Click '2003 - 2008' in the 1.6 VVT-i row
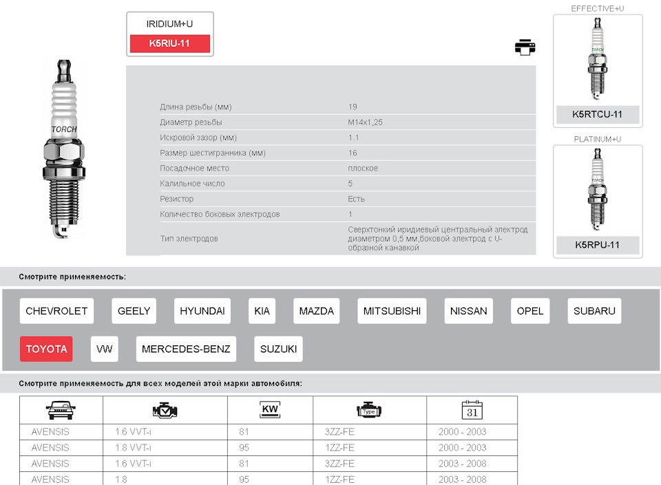Image resolution: width=661 pixels, height=485 pixels. point(463,464)
